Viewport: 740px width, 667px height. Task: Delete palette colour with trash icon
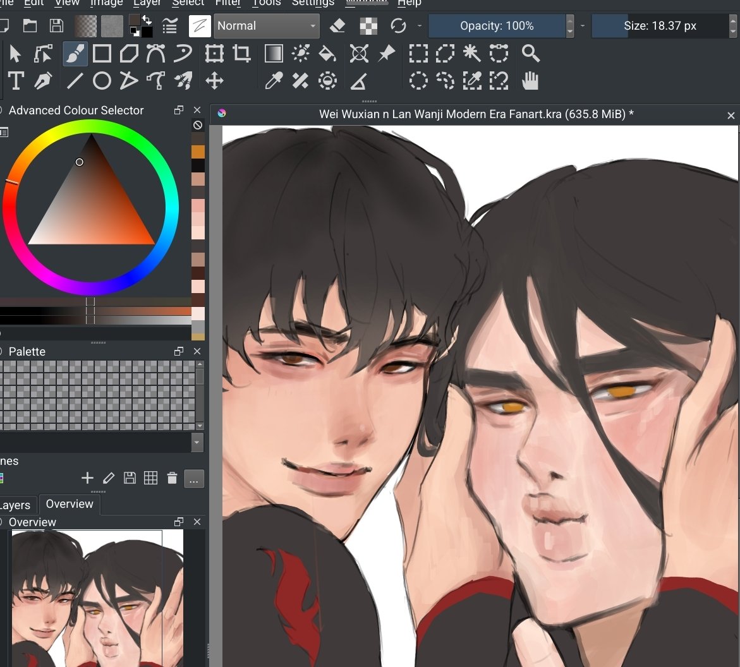coord(173,478)
